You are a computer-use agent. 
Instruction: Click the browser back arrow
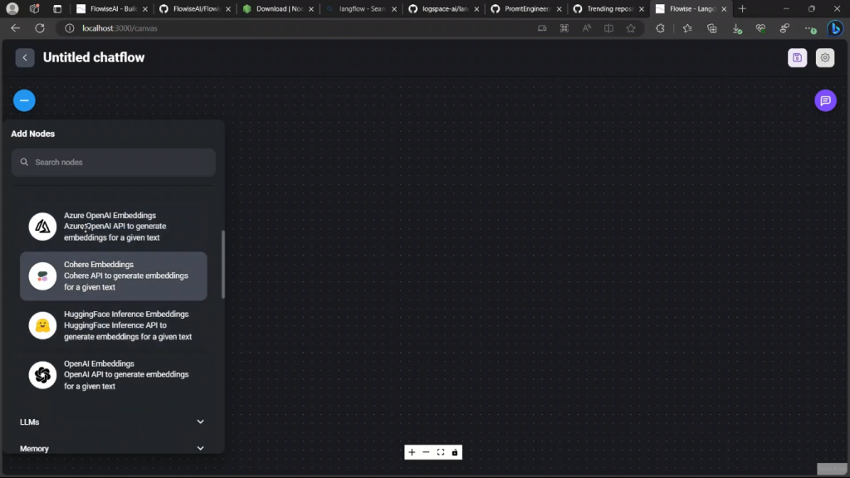click(x=15, y=28)
